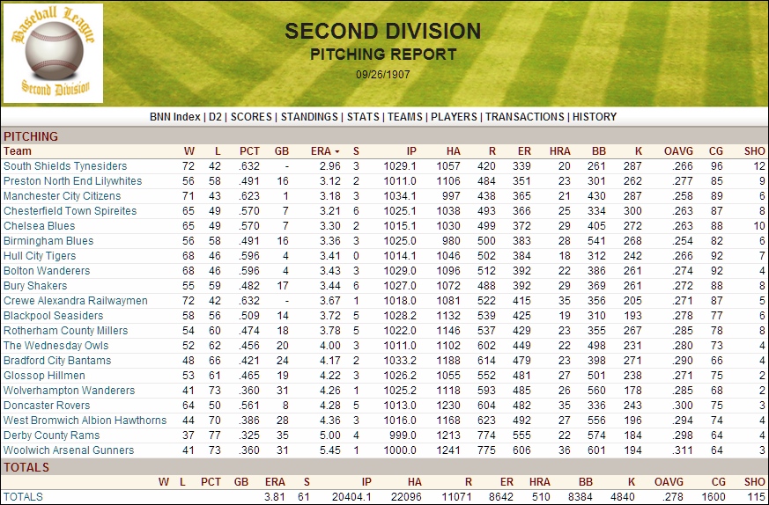This screenshot has height=505, width=769.
Task: Select Manchester City innings pitched 1034.1
Action: [x=400, y=196]
